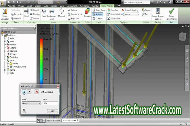Toggle Beam Labels visibility
This screenshot has width=190, height=126.
coord(113,14)
